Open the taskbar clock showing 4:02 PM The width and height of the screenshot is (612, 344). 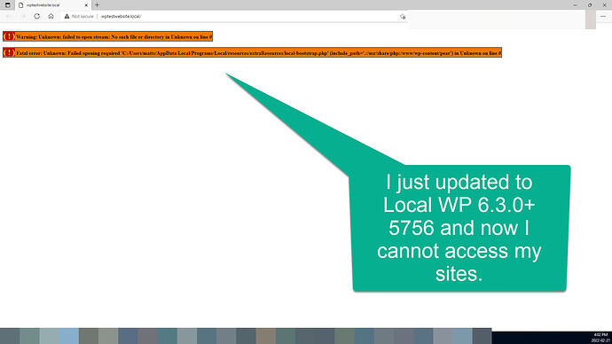[600, 338]
